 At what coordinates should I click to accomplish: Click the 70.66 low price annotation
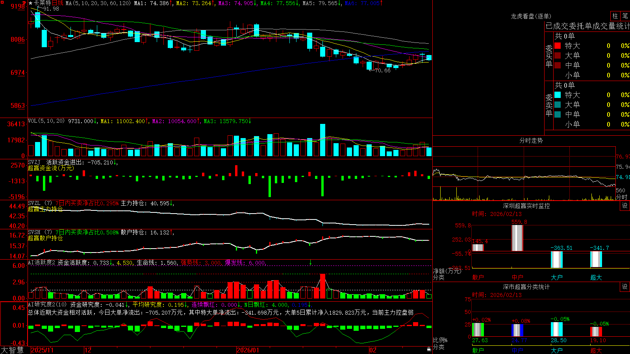coord(382,70)
